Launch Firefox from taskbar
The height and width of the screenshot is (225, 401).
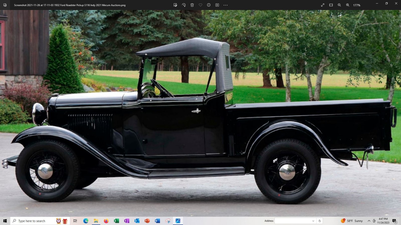[x=106, y=221]
